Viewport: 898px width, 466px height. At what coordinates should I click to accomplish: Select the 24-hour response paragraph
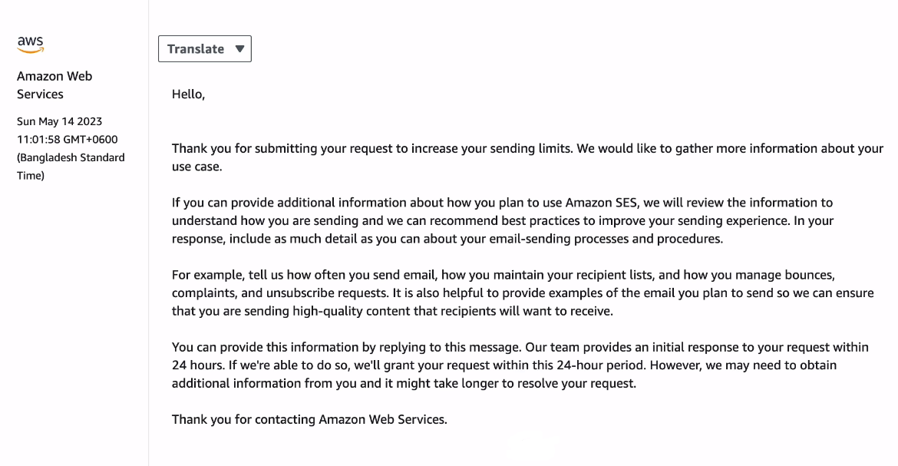(461, 365)
